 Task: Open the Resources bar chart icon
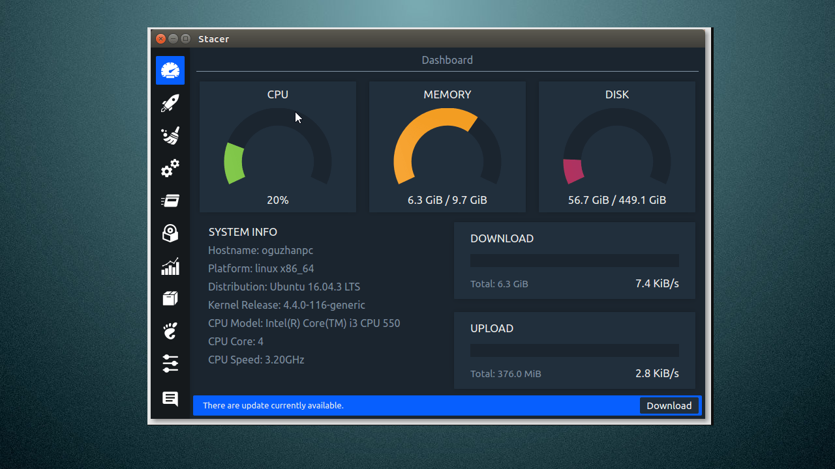(x=170, y=266)
